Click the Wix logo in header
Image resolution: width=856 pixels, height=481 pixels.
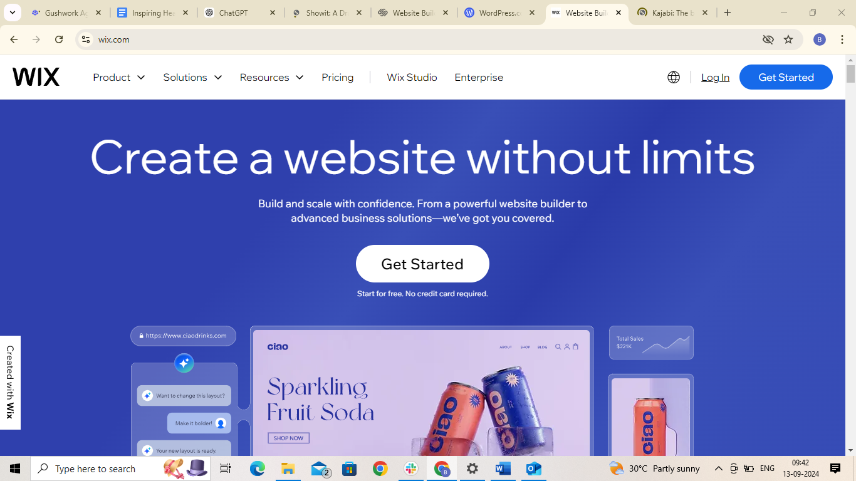click(36, 77)
